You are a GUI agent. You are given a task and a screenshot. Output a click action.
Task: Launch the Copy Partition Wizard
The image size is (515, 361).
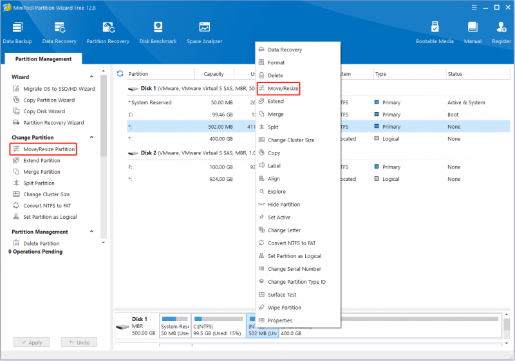click(44, 100)
